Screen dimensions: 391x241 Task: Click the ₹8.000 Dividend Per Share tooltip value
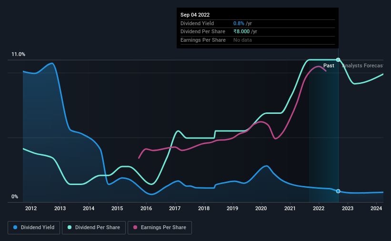241,32
